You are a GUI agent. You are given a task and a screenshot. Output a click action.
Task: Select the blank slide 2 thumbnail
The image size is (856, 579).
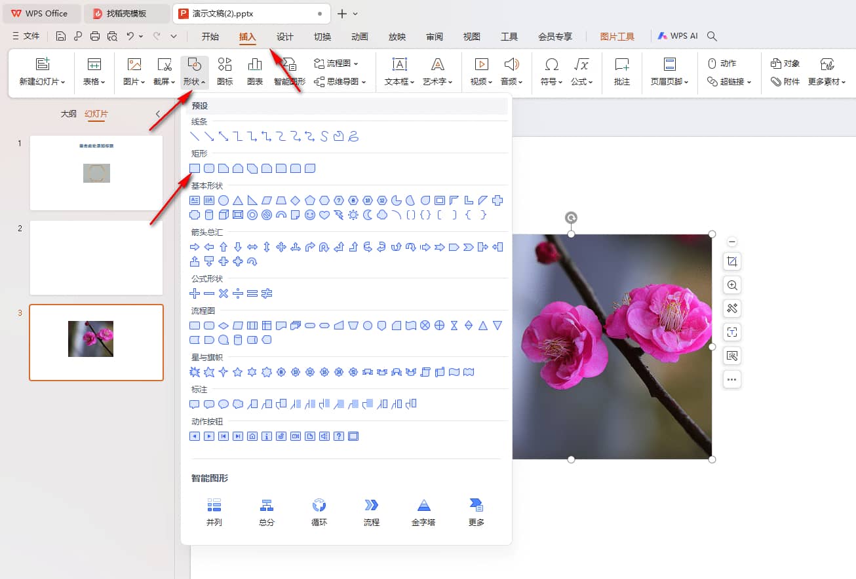[96, 257]
